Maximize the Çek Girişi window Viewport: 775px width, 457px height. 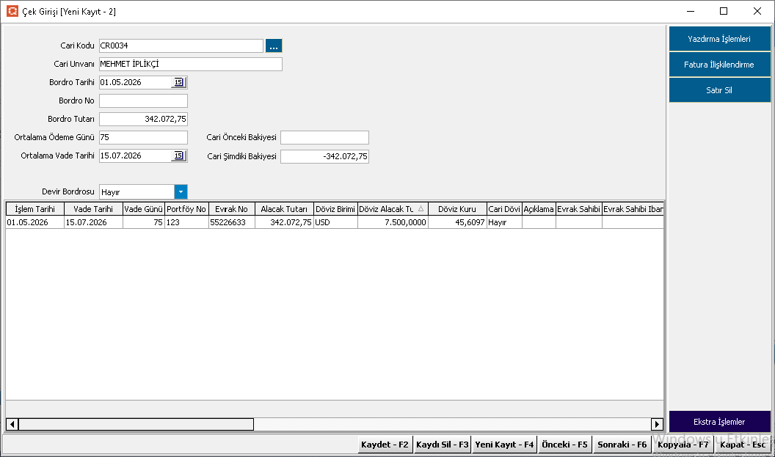click(x=724, y=11)
